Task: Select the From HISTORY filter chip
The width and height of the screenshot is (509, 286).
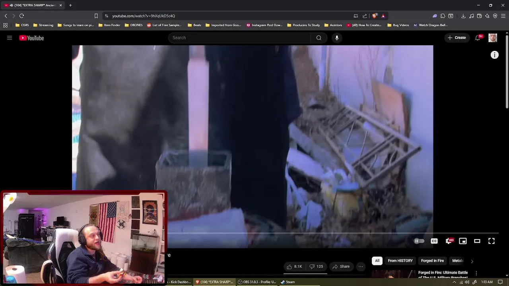Action: (400, 261)
